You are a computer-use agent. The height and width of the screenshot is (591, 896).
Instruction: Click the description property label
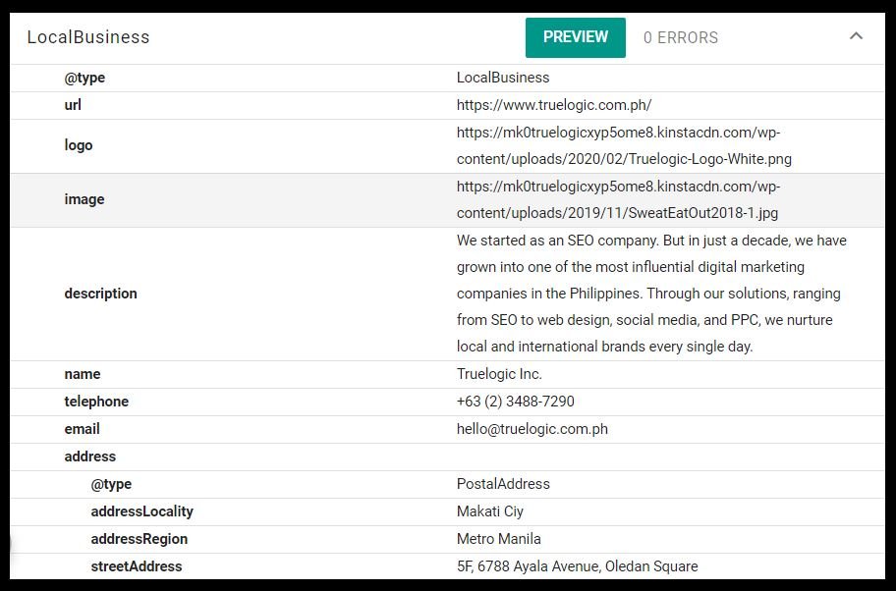tap(100, 294)
